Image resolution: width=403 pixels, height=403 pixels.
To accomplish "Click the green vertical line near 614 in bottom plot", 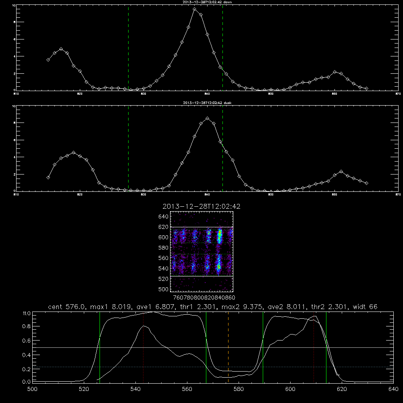I will tap(326, 347).
